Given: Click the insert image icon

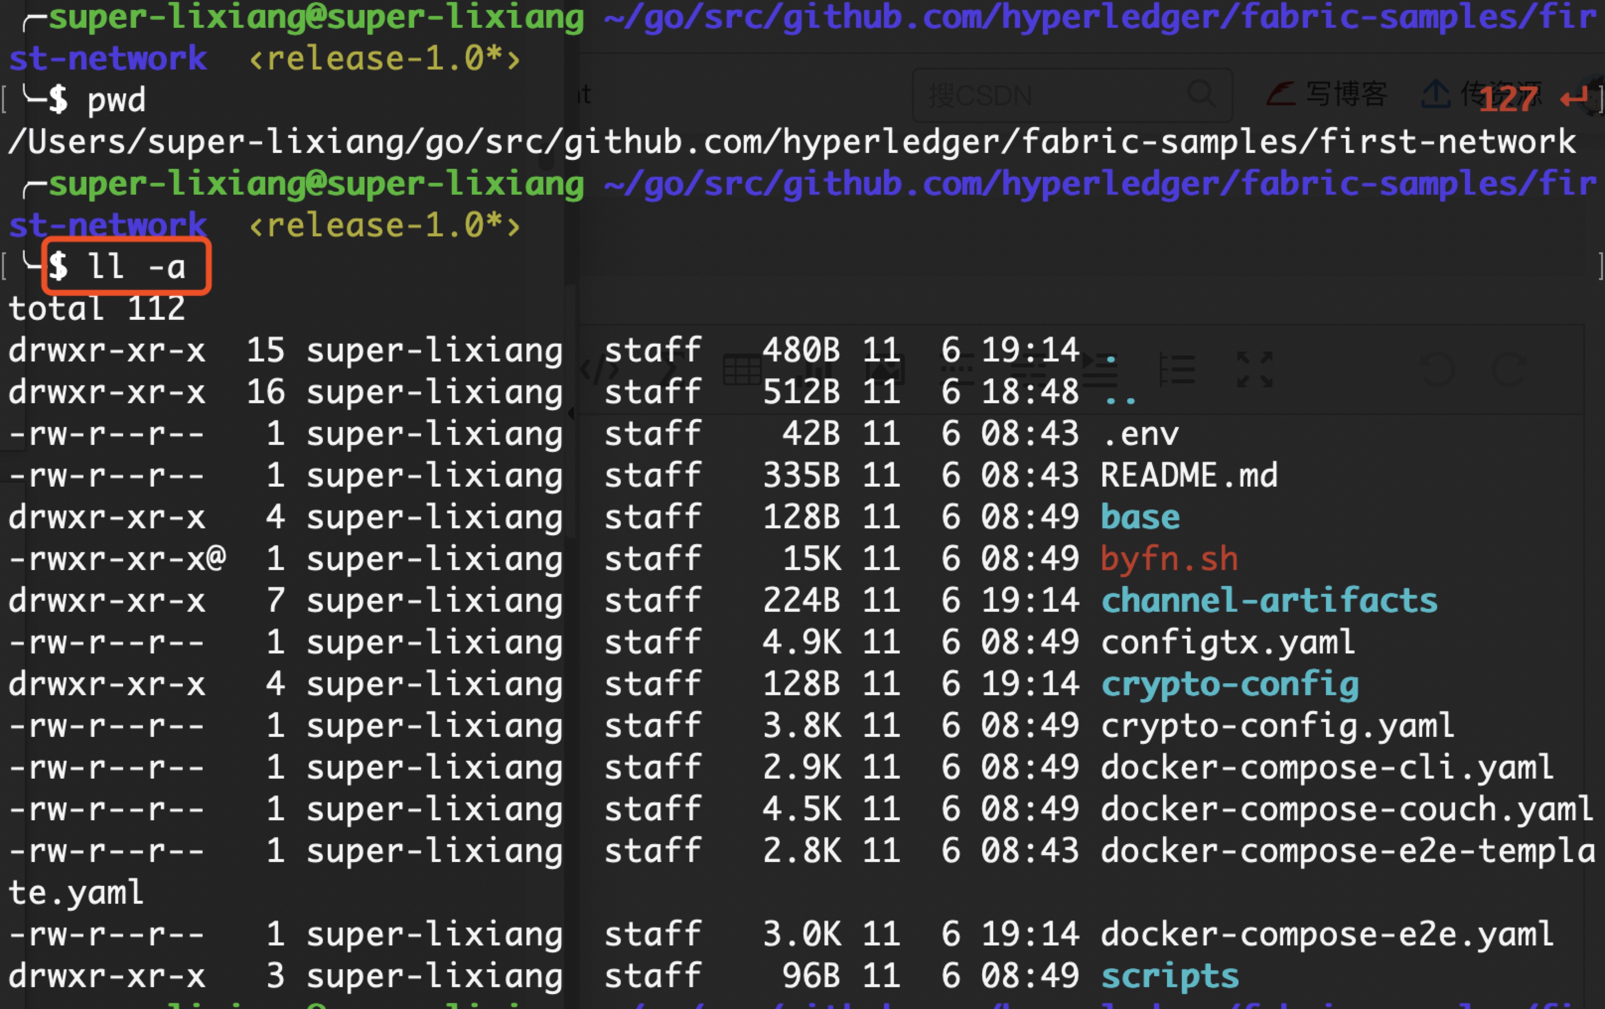Looking at the screenshot, I should point(884,370).
